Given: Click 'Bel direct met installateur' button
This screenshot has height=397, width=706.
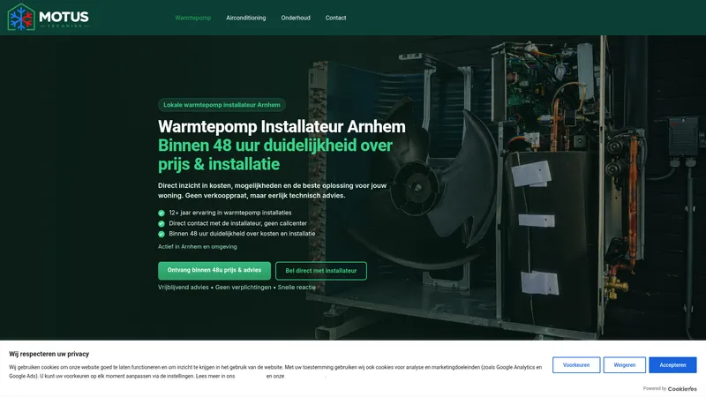Looking at the screenshot, I should pos(321,271).
